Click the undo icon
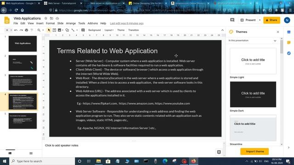Screen dimensions: 294x165 pos(16,30)
